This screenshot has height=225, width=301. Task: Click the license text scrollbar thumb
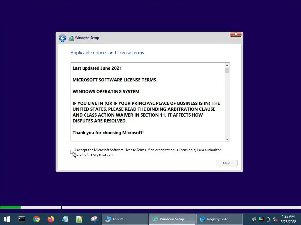tap(227, 71)
